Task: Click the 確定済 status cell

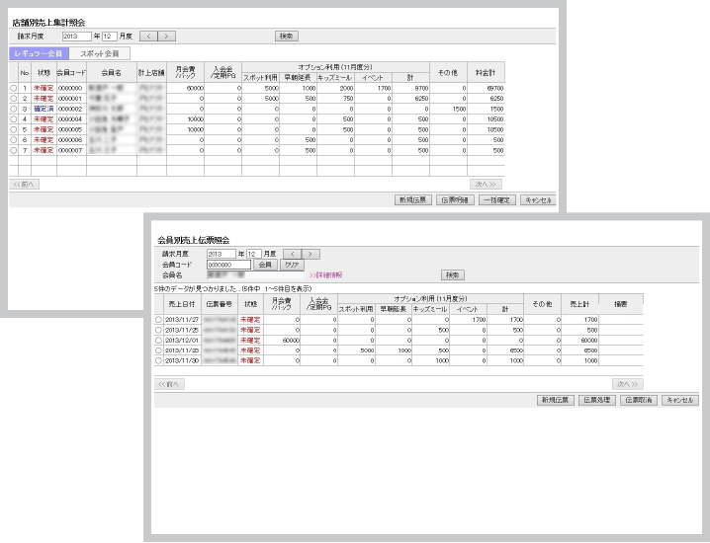Action: coord(44,109)
